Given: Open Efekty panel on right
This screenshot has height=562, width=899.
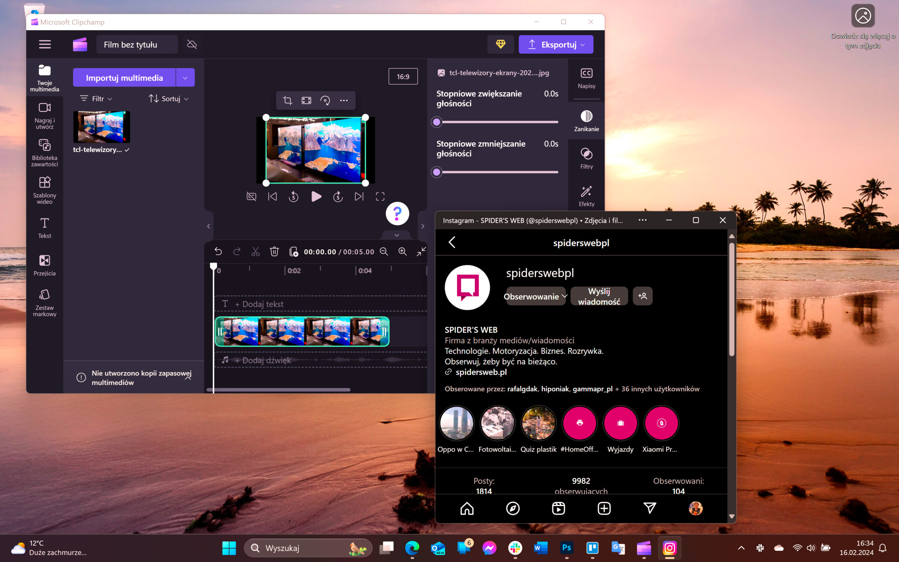Looking at the screenshot, I should point(586,196).
